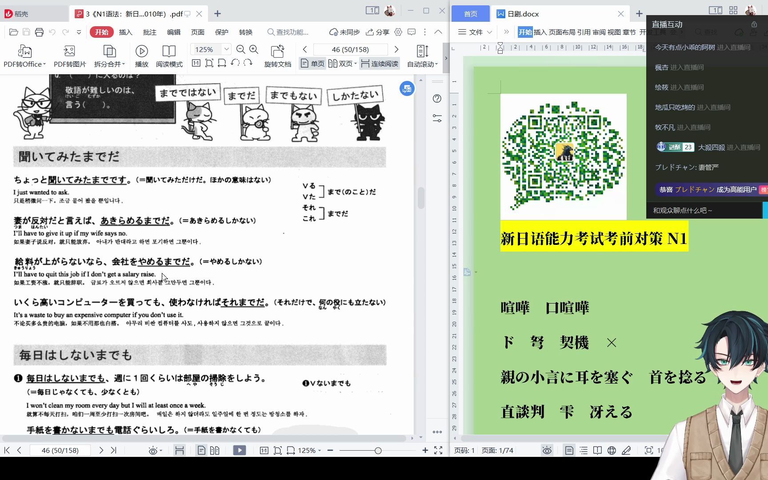Open the 开始 tab in PDF ribbon

pyautogui.click(x=101, y=32)
